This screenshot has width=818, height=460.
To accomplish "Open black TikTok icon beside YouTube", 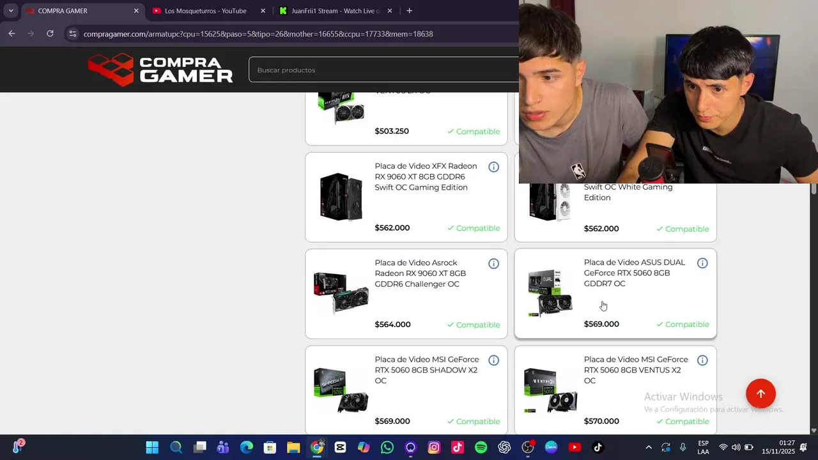I will click(598, 447).
